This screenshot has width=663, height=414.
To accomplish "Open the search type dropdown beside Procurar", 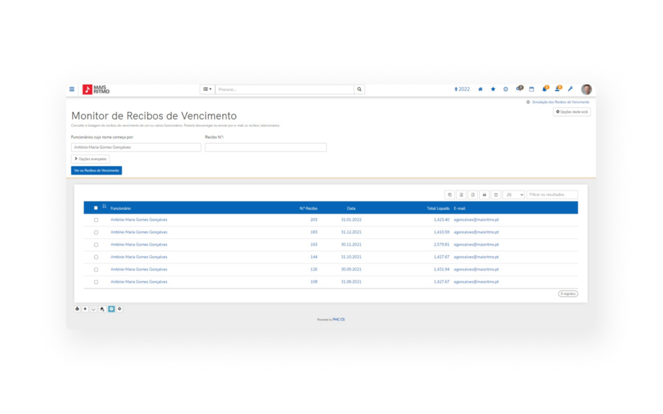I will pos(207,89).
